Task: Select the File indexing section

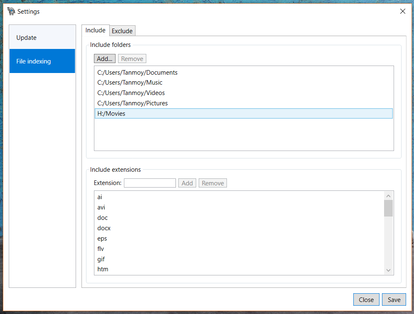Action: tap(42, 61)
